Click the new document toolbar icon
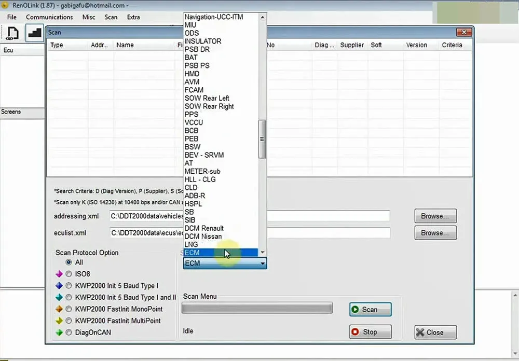 [x=13, y=33]
